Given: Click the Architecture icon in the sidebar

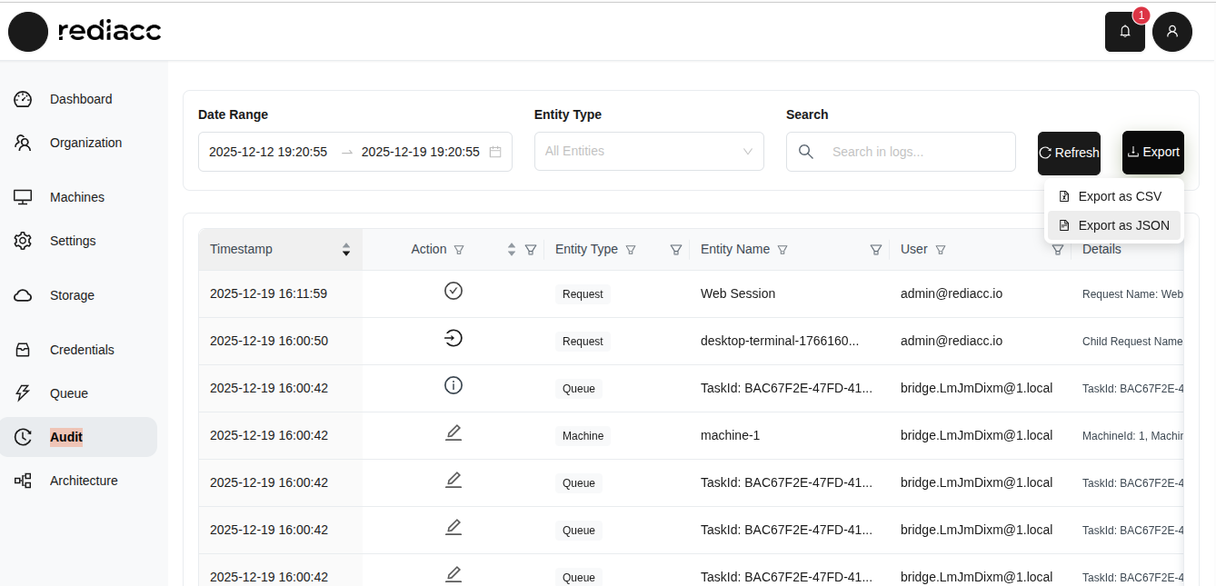Looking at the screenshot, I should (x=23, y=481).
